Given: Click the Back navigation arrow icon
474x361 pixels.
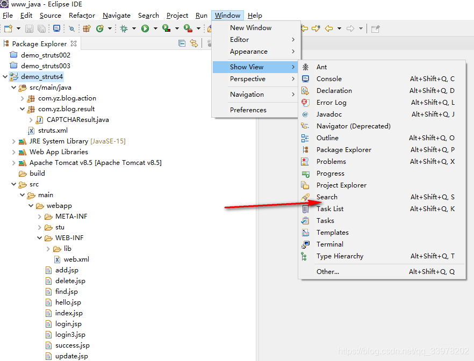Looking at the screenshot, I should pyautogui.click(x=329, y=28).
